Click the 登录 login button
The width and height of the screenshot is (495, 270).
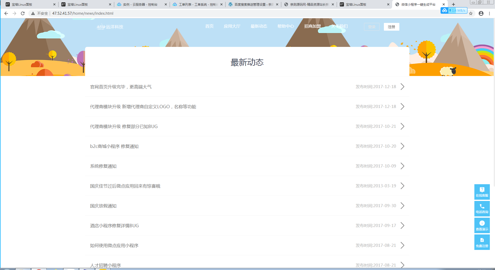coord(372,27)
